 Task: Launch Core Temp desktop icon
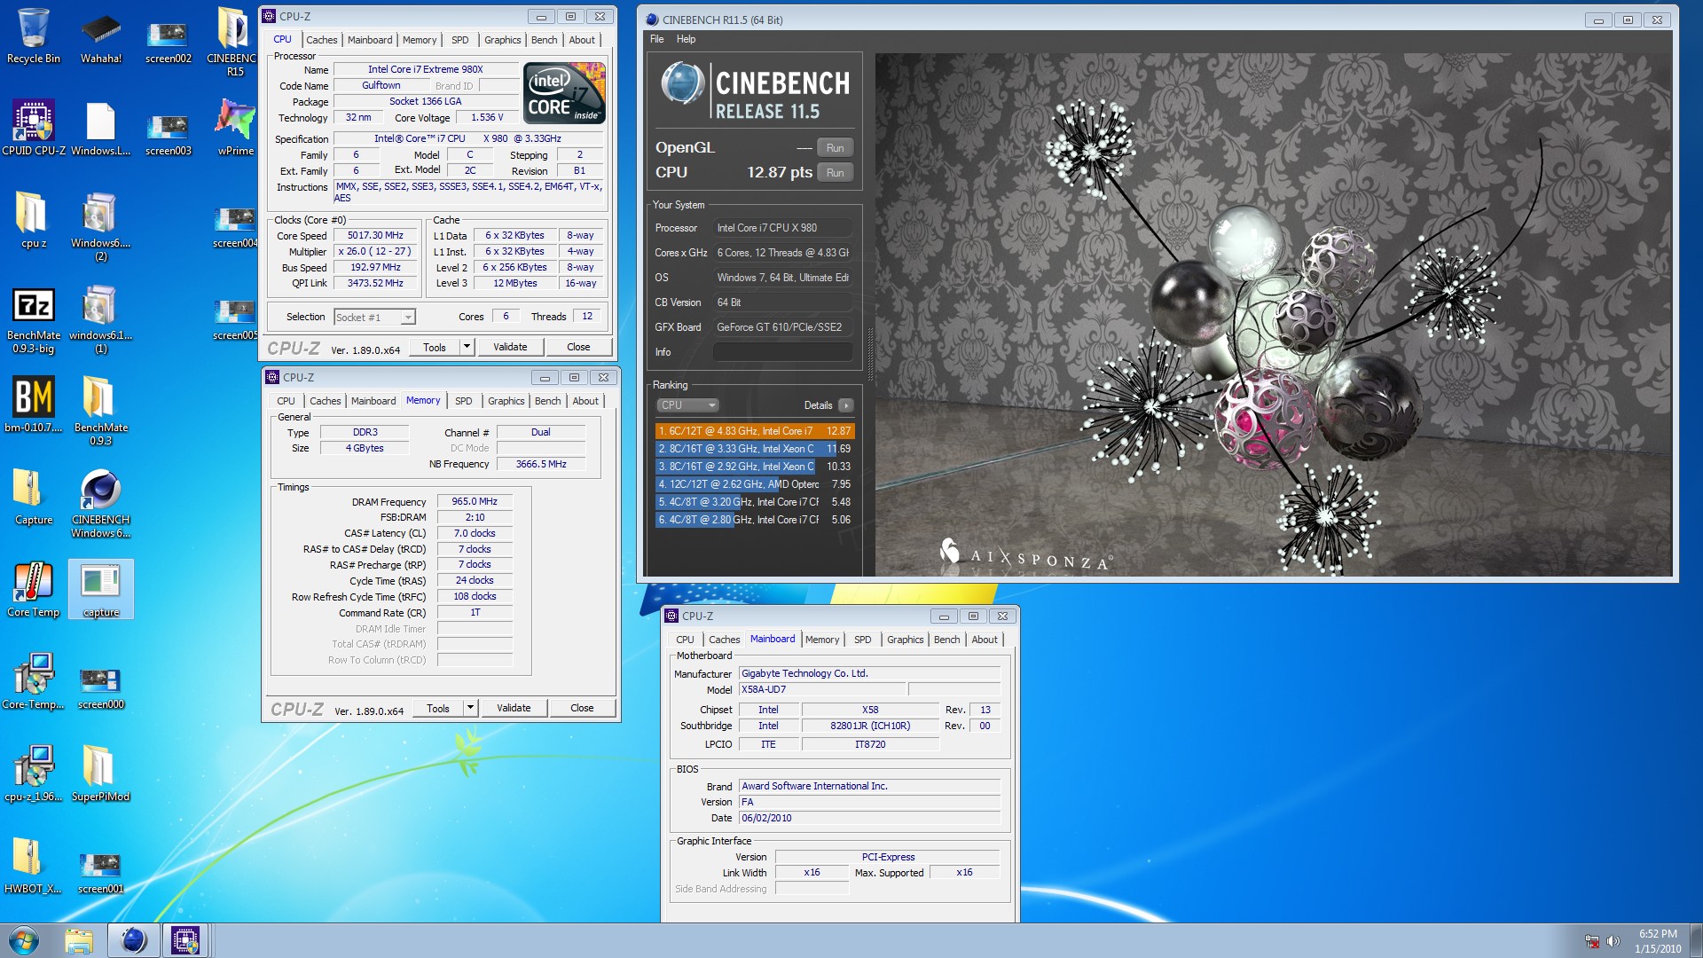34,589
